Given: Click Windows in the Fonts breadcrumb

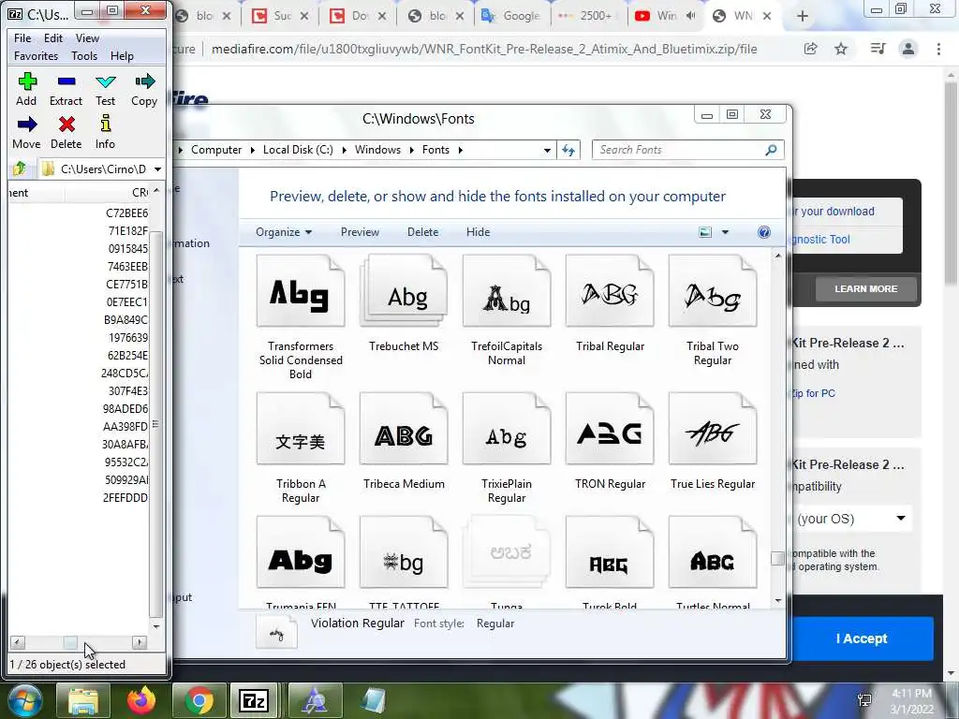Looking at the screenshot, I should [377, 150].
